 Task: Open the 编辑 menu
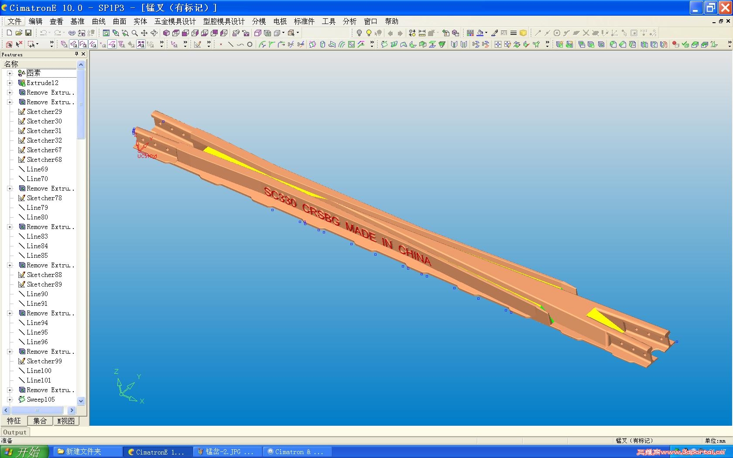click(x=35, y=21)
